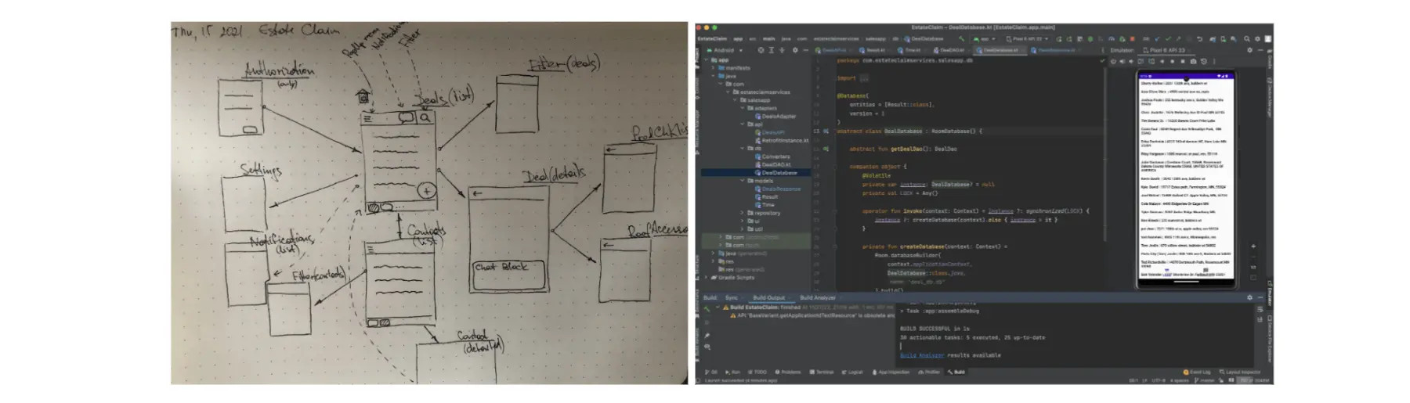Click the master git branch in status bar
Image resolution: width=1410 pixels, height=403 pixels.
coord(1206,380)
